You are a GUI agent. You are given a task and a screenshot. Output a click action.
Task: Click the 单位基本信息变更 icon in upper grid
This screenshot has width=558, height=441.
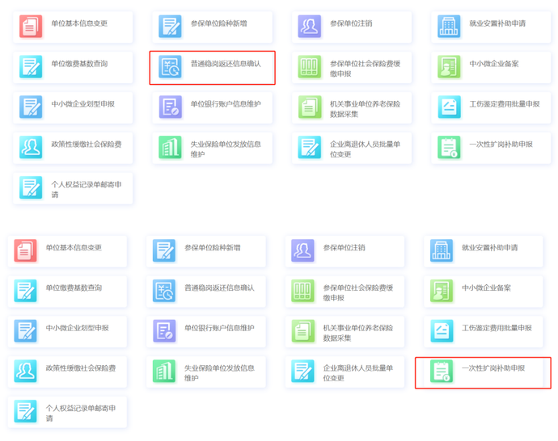pos(31,27)
